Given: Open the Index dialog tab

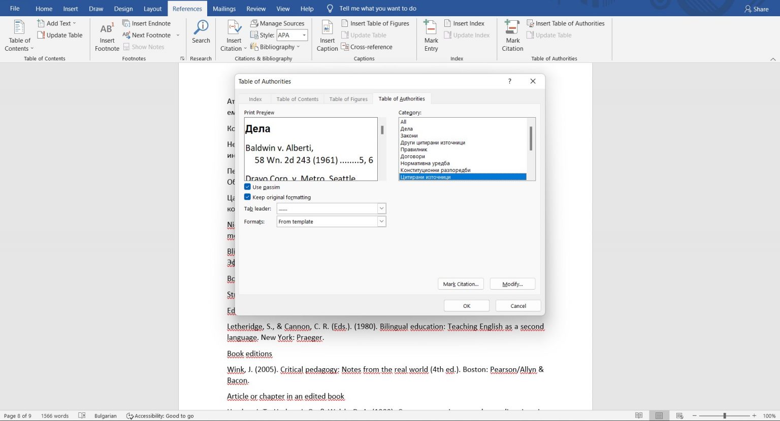Looking at the screenshot, I should (255, 99).
